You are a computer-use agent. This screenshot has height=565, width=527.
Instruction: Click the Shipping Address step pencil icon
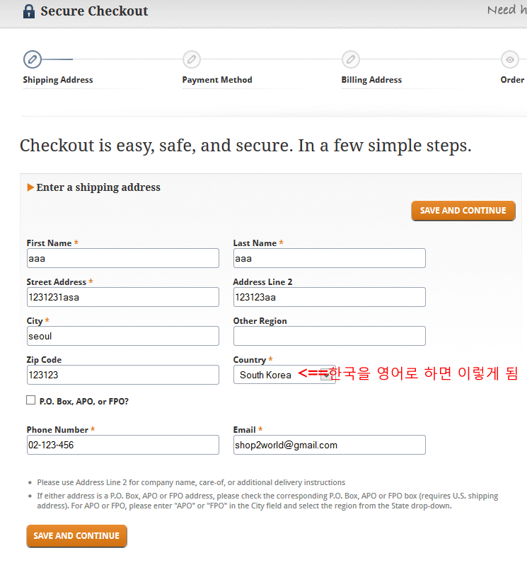[x=33, y=59]
